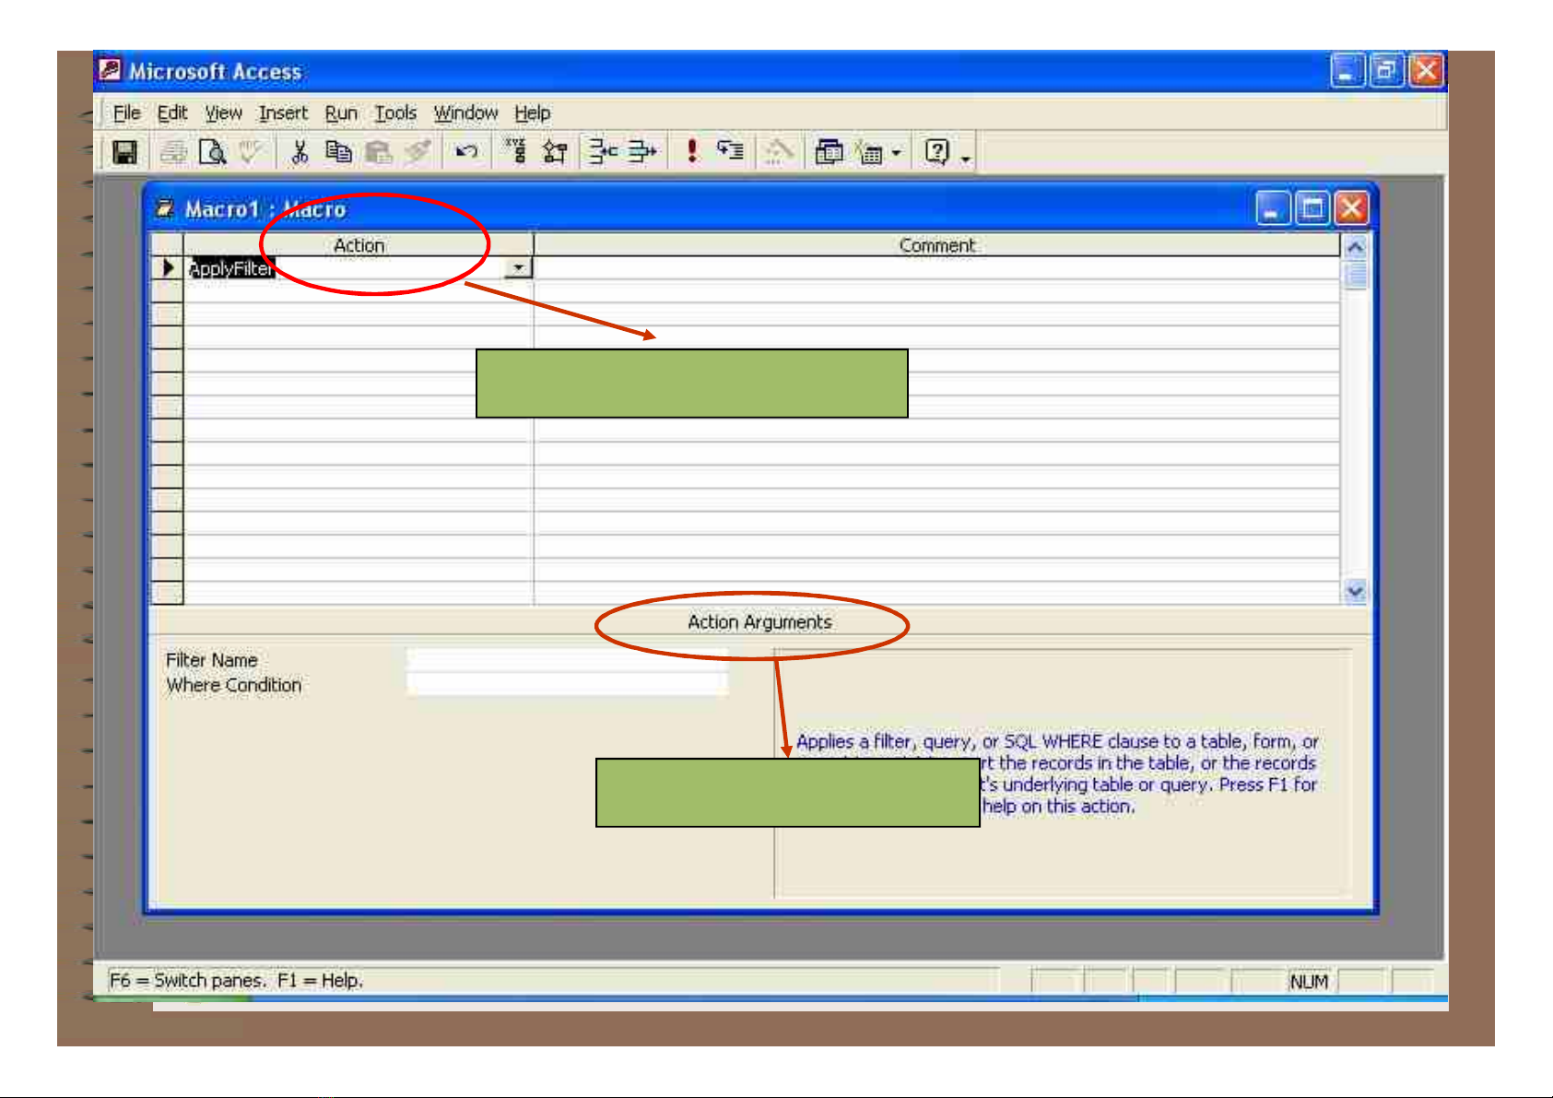The height and width of the screenshot is (1098, 1553).
Task: Click the Single Step icon
Action: [731, 152]
